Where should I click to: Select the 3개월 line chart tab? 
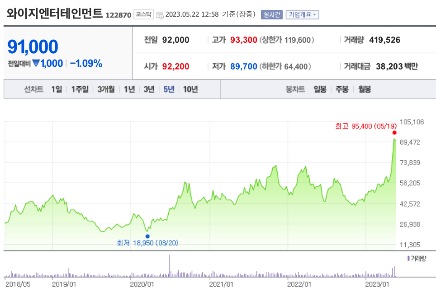tap(106, 89)
